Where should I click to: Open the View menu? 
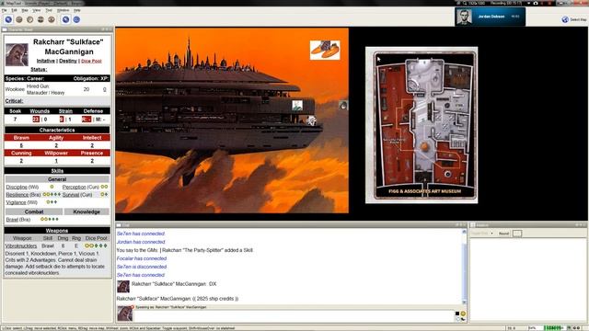pos(37,10)
